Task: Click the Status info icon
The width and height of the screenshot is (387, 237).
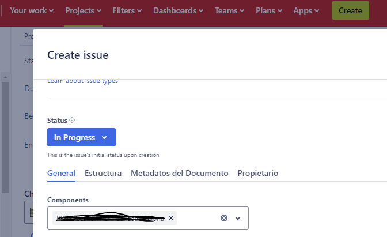Action: pyautogui.click(x=72, y=120)
